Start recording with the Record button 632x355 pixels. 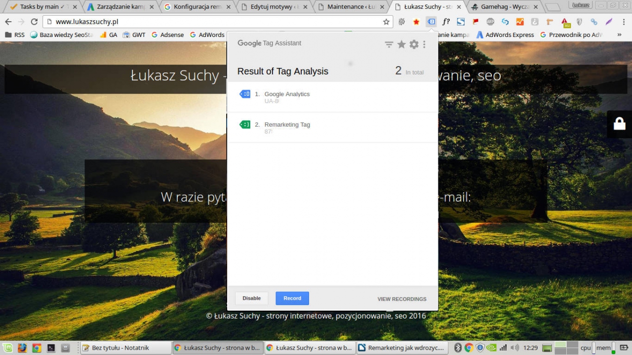pos(292,298)
